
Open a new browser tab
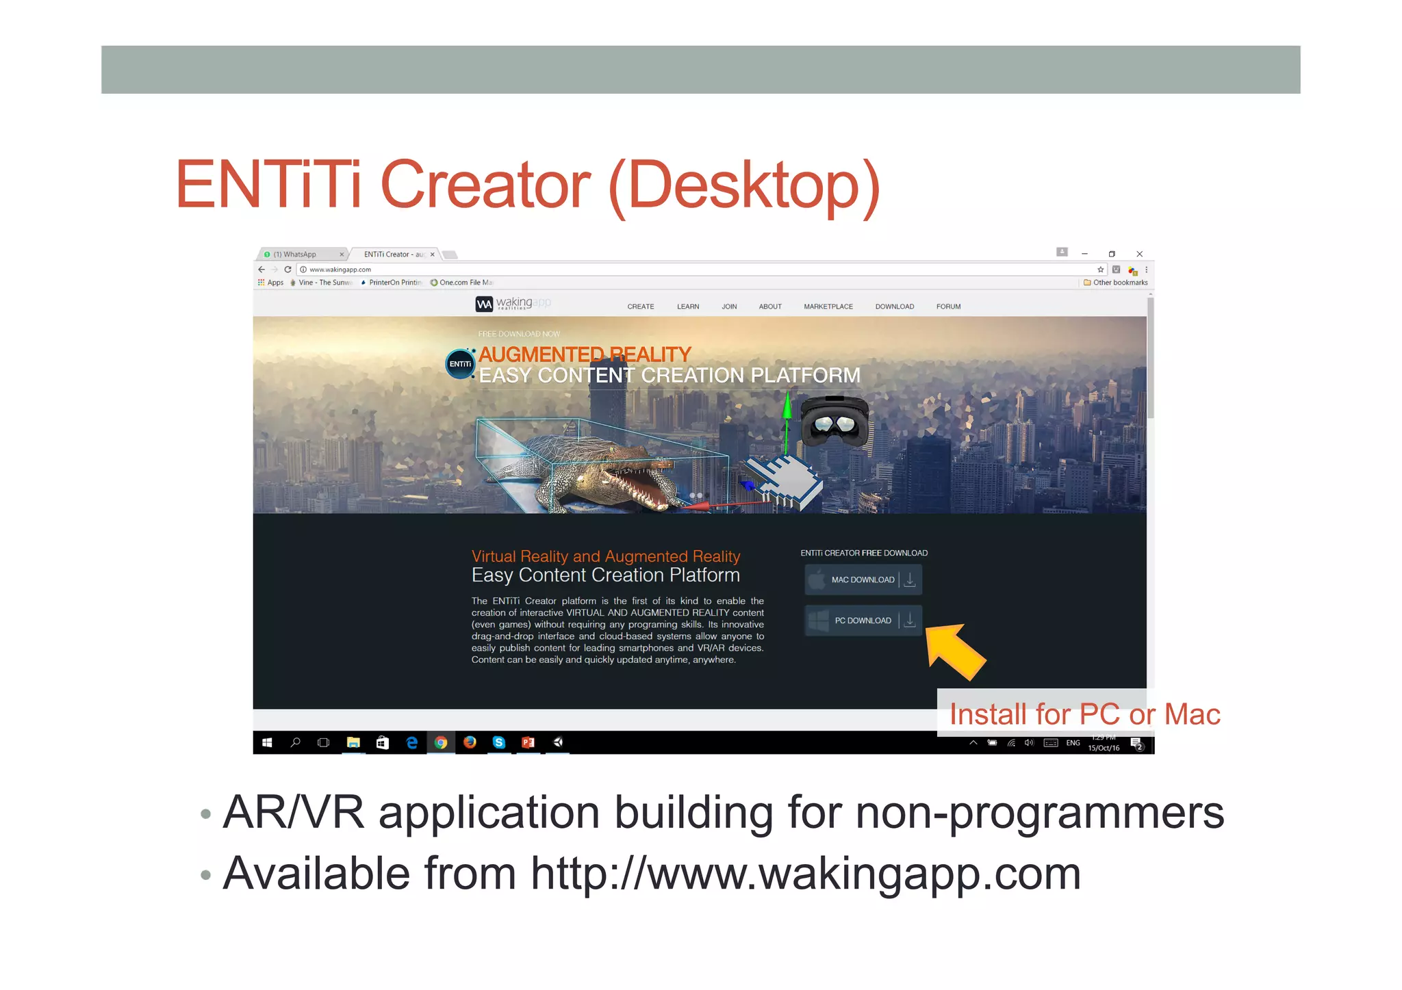point(450,255)
